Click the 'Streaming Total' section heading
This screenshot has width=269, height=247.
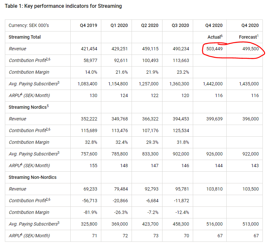pos(25,37)
